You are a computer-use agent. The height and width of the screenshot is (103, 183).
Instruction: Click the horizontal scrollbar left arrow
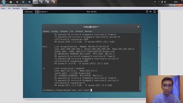click(x=24, y=99)
